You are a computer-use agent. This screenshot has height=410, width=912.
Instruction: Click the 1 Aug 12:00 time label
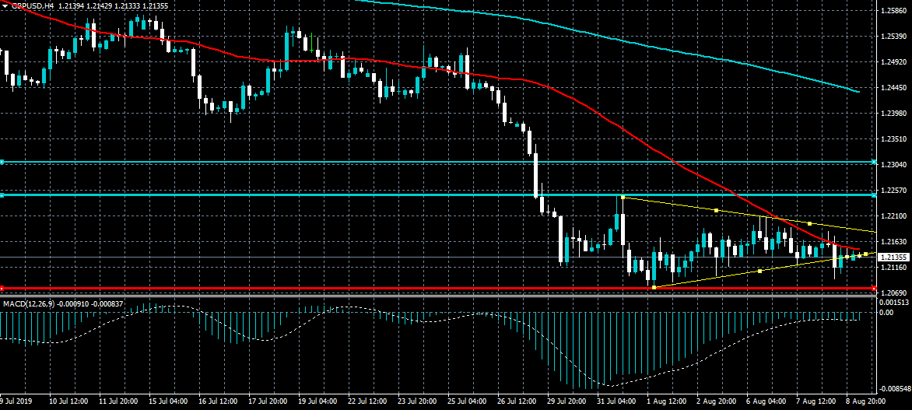pyautogui.click(x=667, y=401)
